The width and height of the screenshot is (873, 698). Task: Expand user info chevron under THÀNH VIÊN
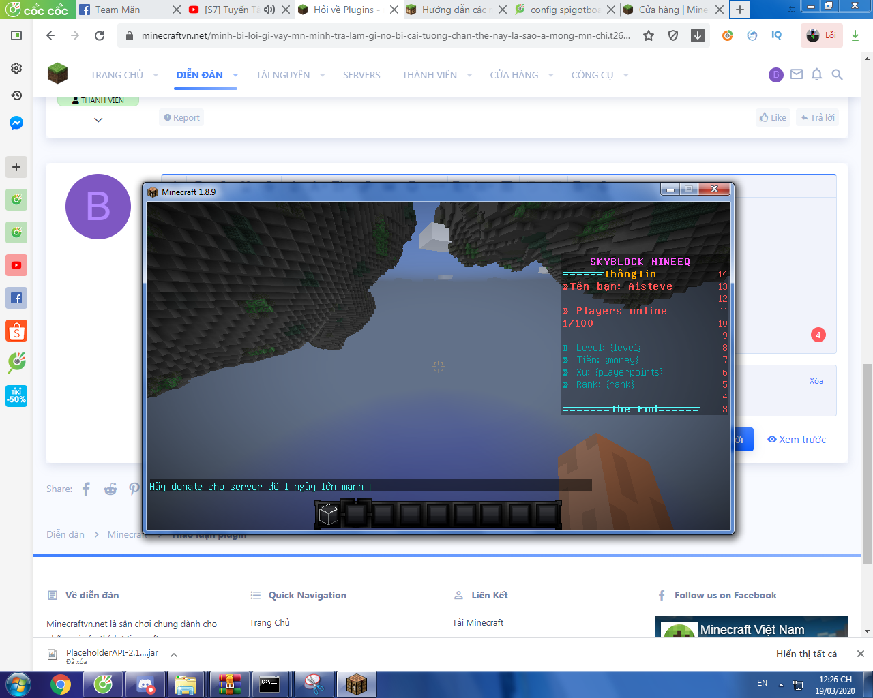tap(98, 120)
